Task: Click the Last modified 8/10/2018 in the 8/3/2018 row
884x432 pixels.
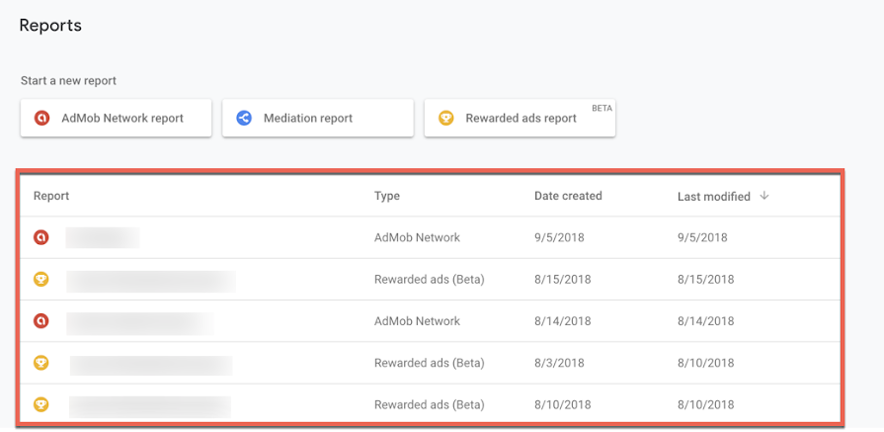Action: click(706, 363)
